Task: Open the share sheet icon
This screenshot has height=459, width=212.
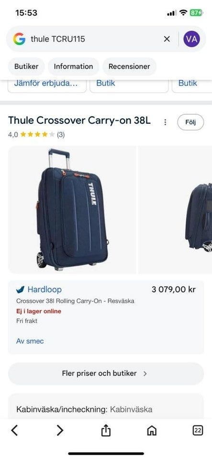Action: [106, 430]
